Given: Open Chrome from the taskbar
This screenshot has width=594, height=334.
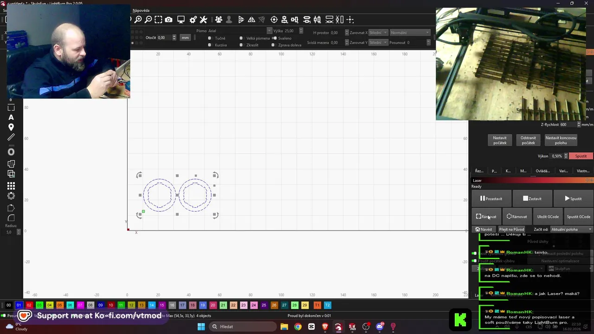Looking at the screenshot, I should (x=298, y=327).
